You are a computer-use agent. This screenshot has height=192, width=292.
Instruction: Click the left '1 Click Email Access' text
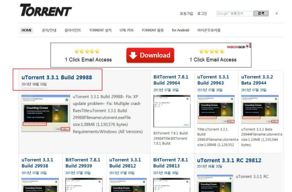88,60
